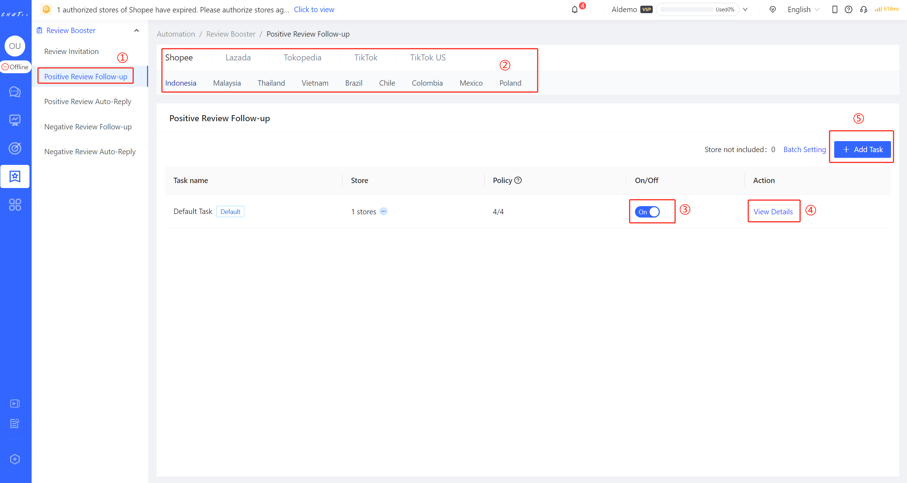Screen dimensions: 907x483
Task: Select the Vietnam country tab
Action: [315, 83]
